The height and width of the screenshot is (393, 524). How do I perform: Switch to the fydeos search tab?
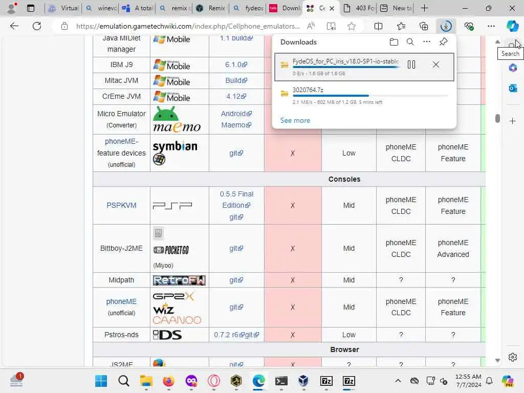[x=248, y=8]
